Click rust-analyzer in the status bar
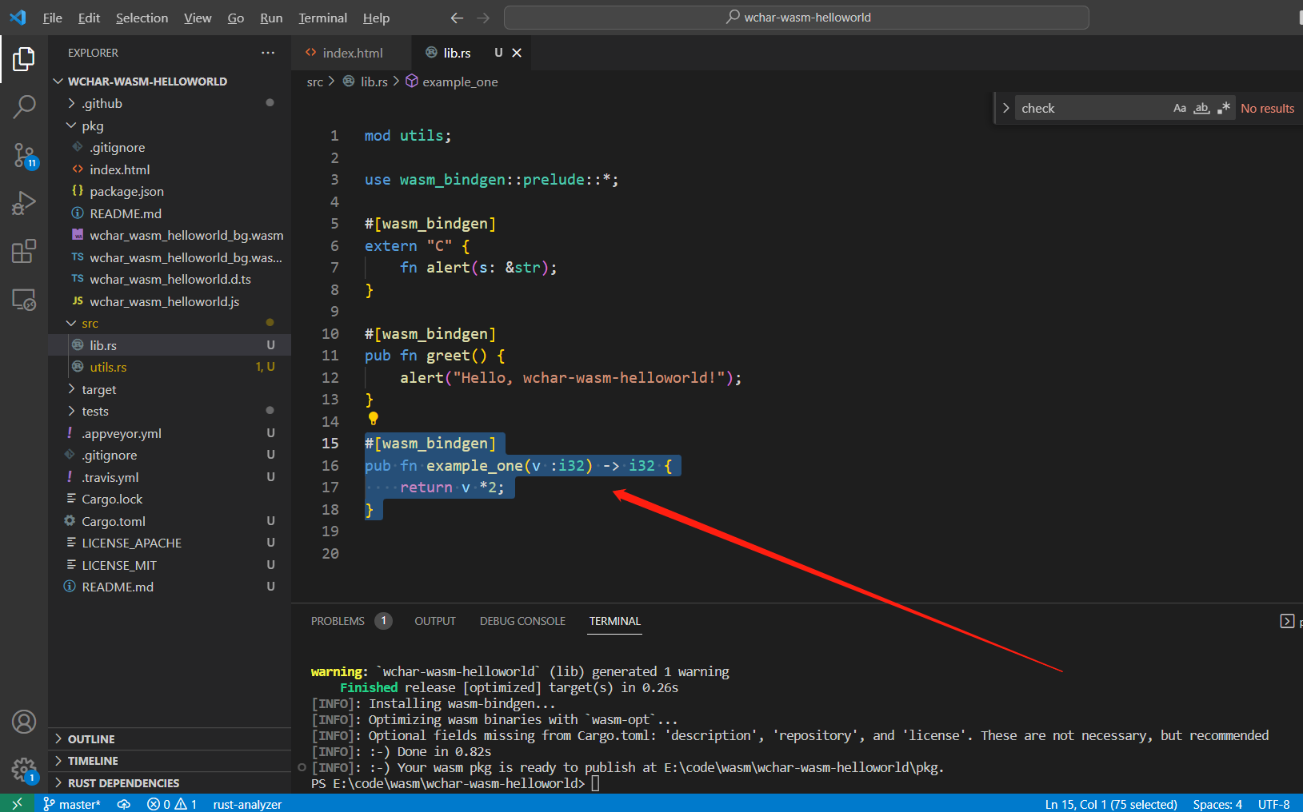 pos(247,804)
